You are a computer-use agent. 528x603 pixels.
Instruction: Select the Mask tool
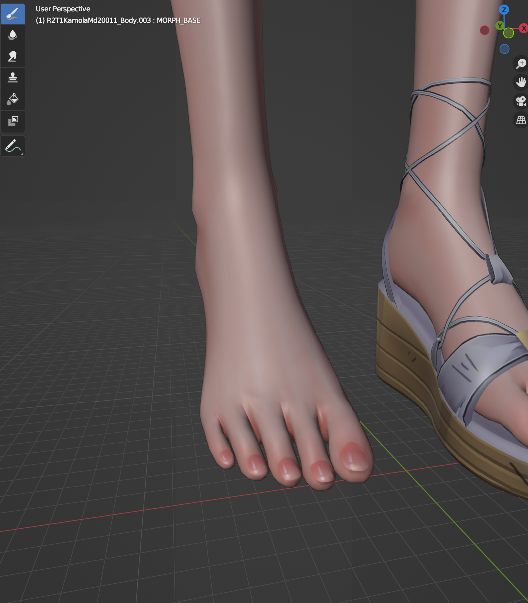coord(13,120)
